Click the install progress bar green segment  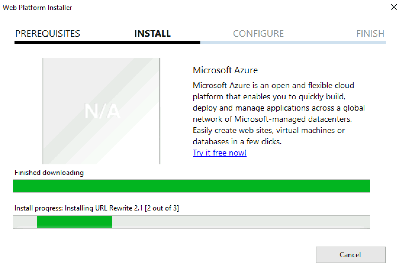pos(75,222)
